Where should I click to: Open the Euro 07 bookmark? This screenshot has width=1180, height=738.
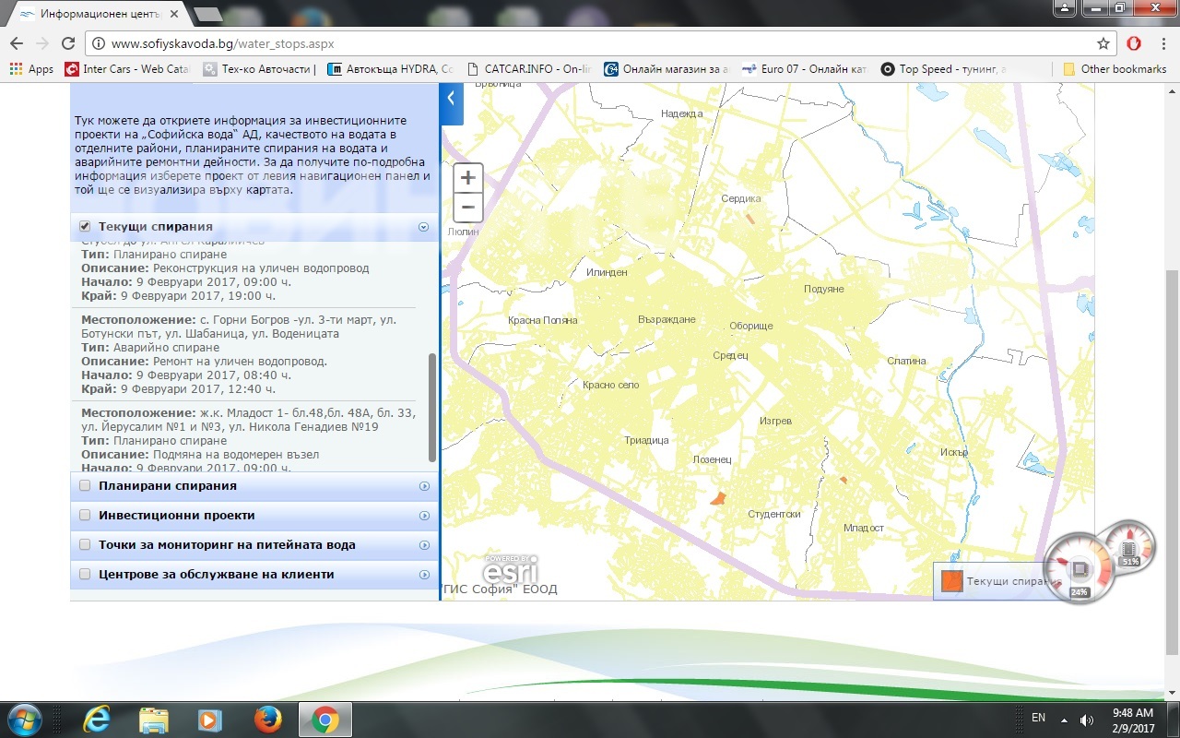(x=805, y=69)
